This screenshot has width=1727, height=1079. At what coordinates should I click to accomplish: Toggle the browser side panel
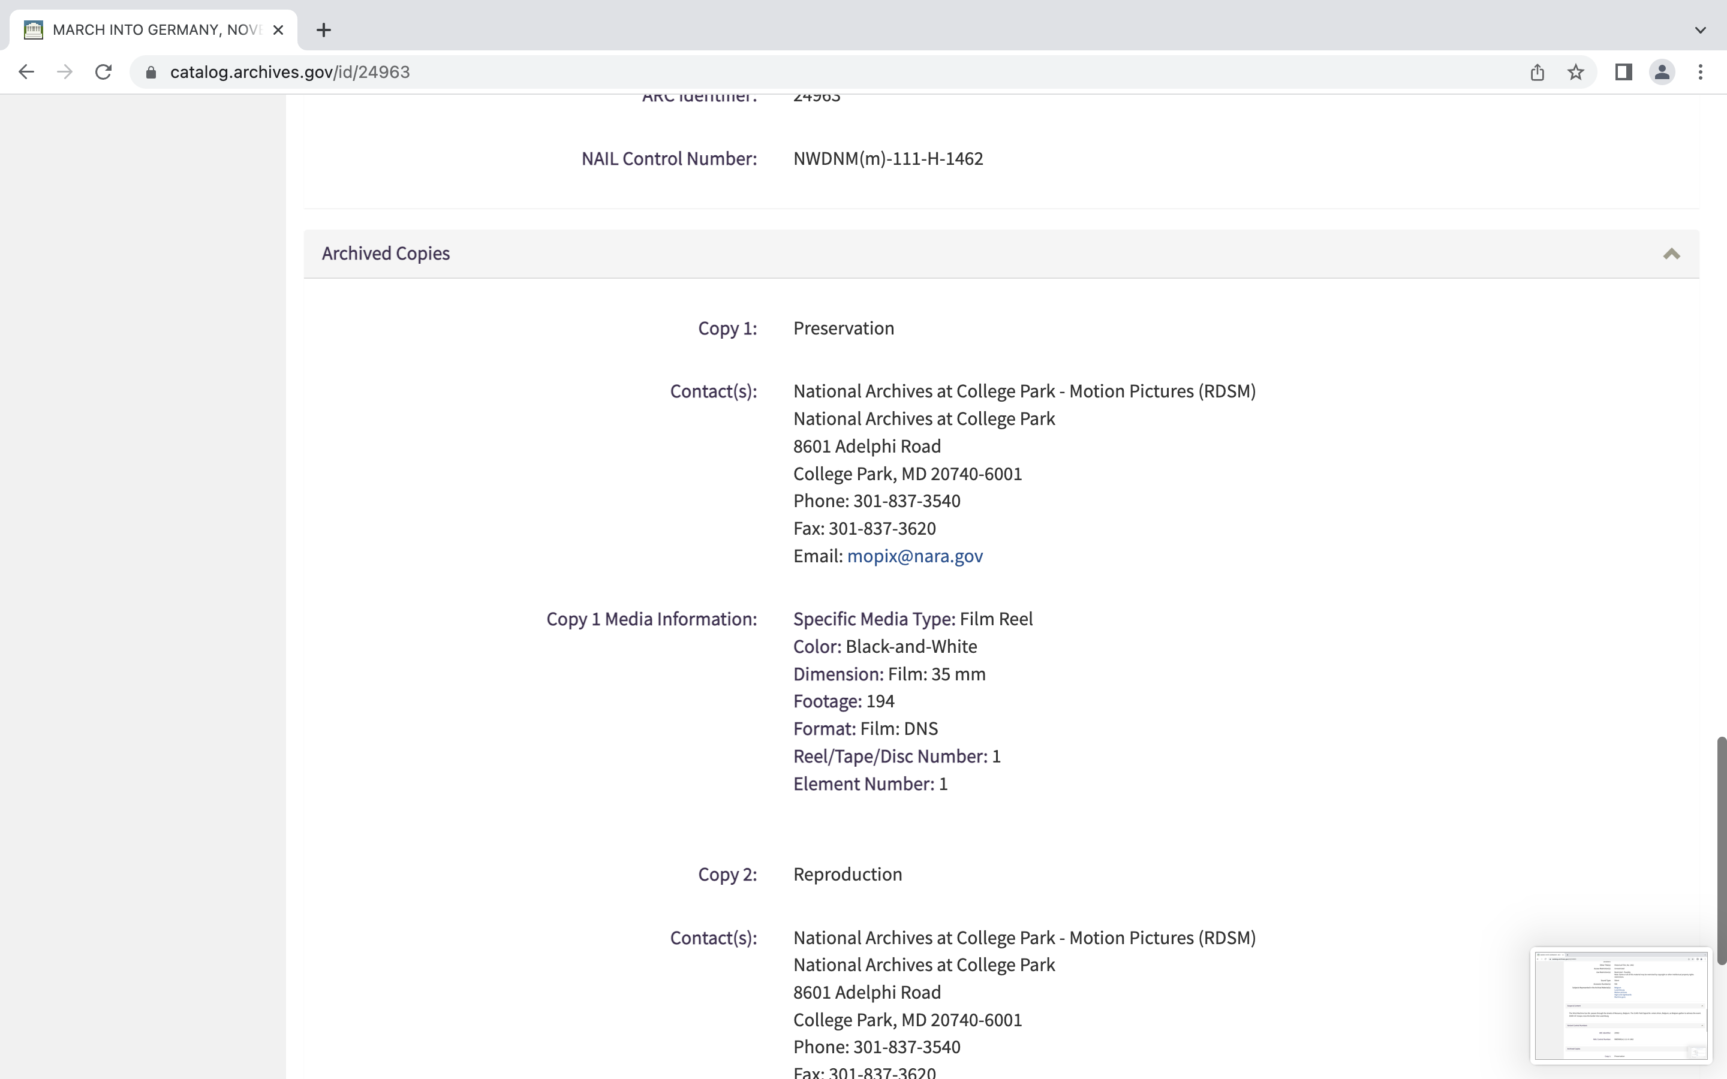coord(1623,72)
